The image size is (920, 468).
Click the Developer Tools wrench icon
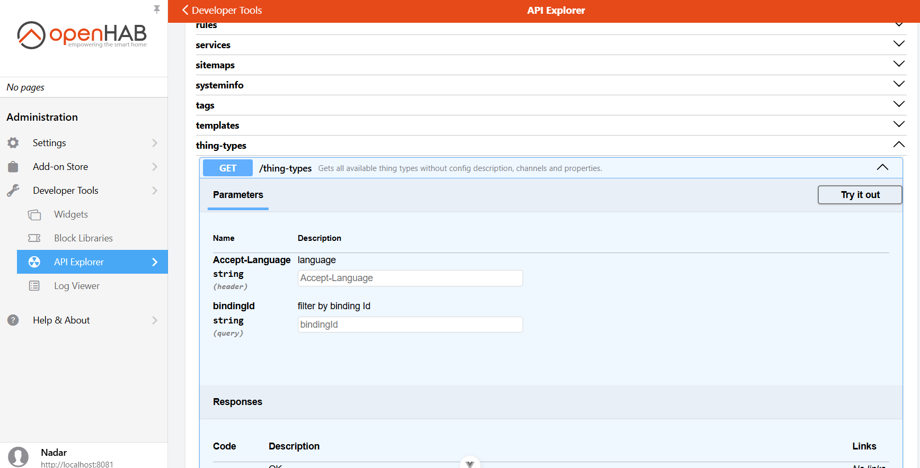[x=13, y=191]
